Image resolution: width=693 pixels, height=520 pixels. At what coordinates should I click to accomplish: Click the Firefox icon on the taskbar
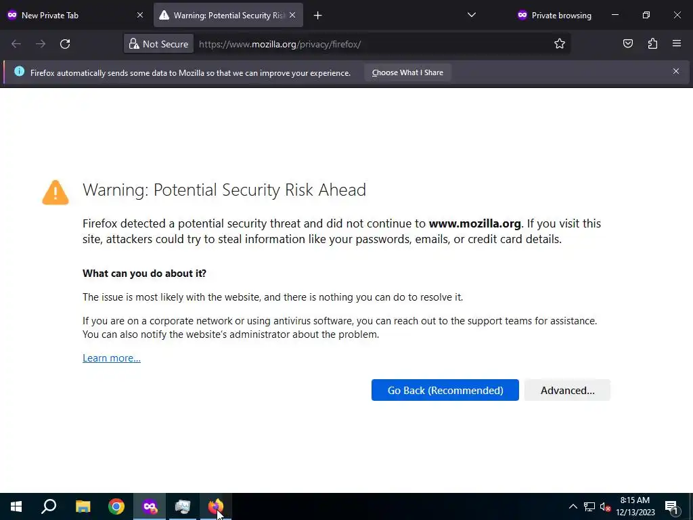click(216, 506)
